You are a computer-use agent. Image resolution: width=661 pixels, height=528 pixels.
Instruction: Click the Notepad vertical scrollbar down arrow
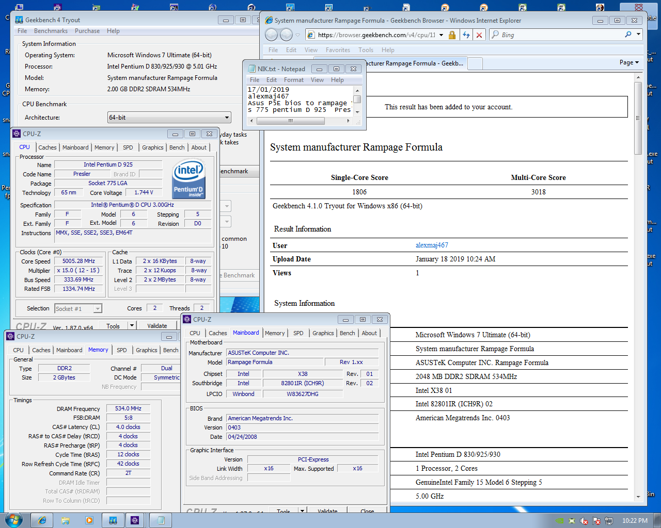[x=357, y=112]
